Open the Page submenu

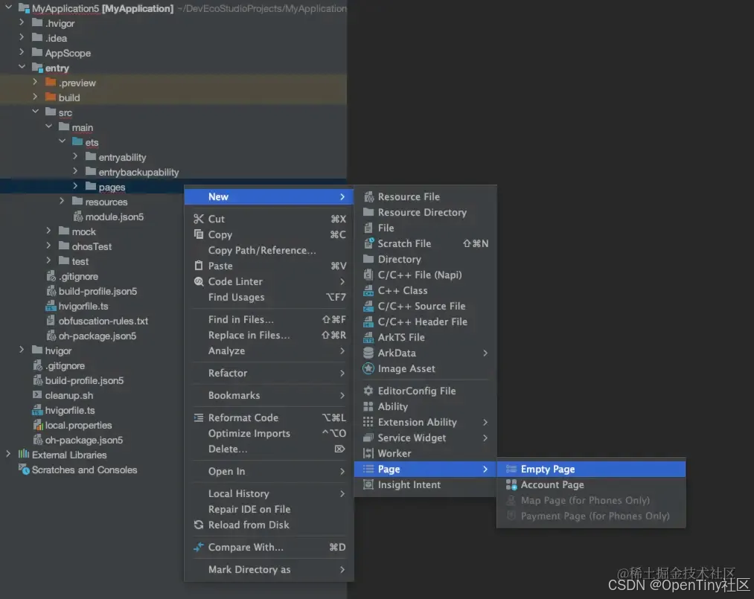click(425, 469)
